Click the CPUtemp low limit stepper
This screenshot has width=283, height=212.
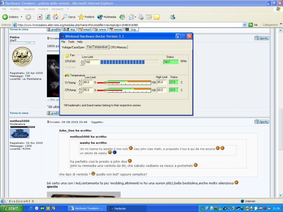[x=80, y=90]
